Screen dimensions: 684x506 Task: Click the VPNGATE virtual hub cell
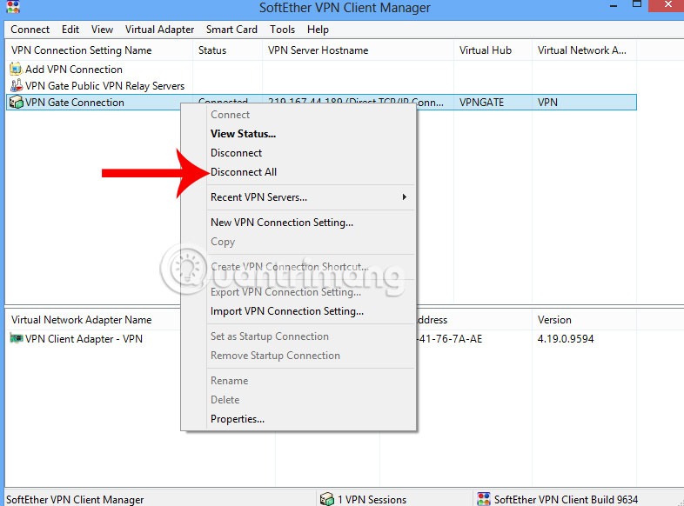pos(481,103)
